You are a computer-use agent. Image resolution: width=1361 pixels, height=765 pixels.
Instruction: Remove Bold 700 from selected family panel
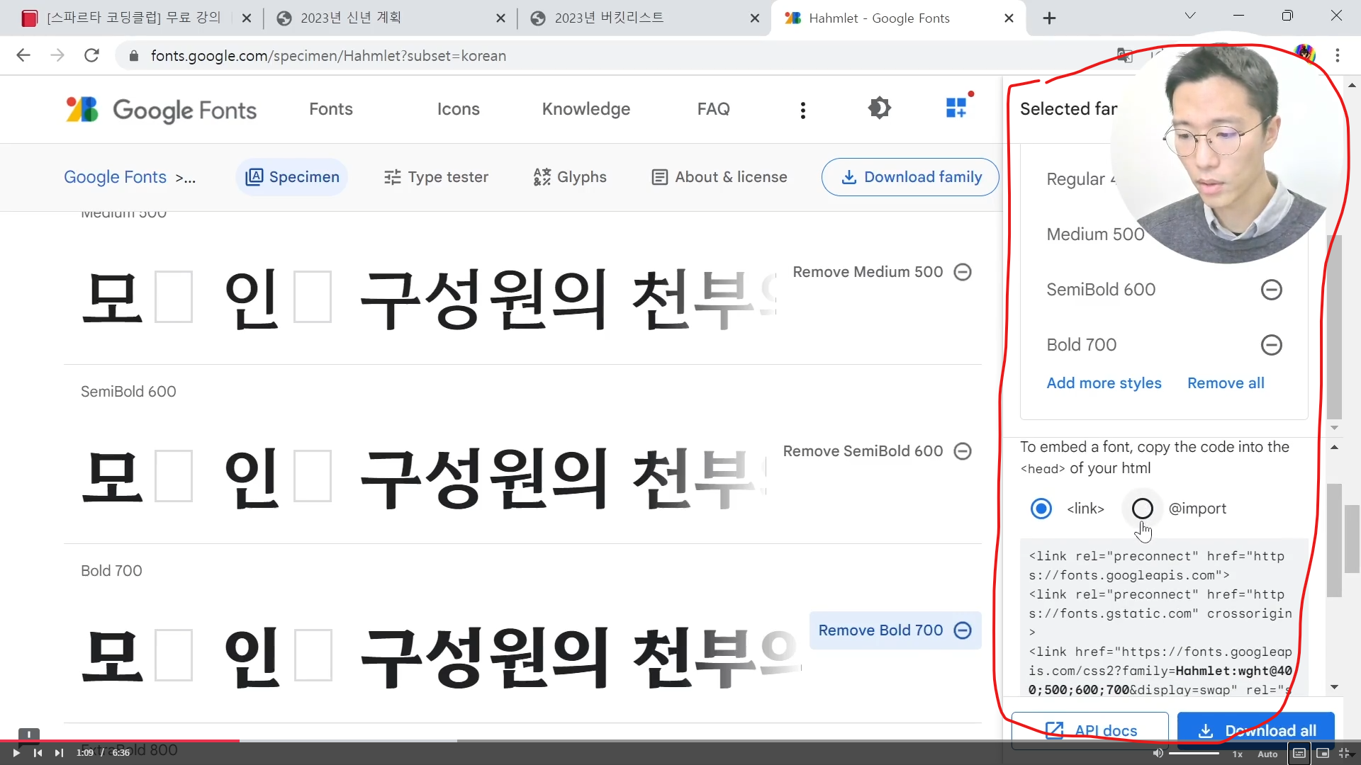(x=1271, y=345)
